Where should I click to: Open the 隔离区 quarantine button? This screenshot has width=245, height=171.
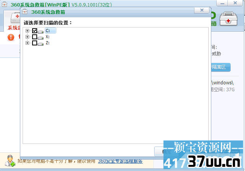click(220, 67)
